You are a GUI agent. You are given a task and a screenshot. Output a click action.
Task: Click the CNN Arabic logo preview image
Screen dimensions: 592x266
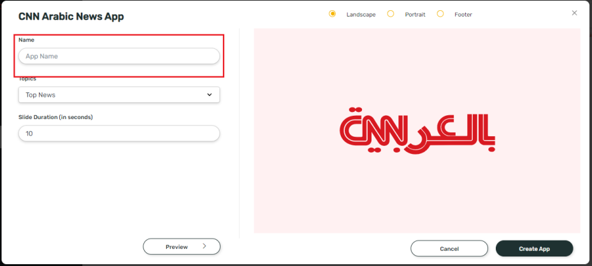tap(417, 130)
